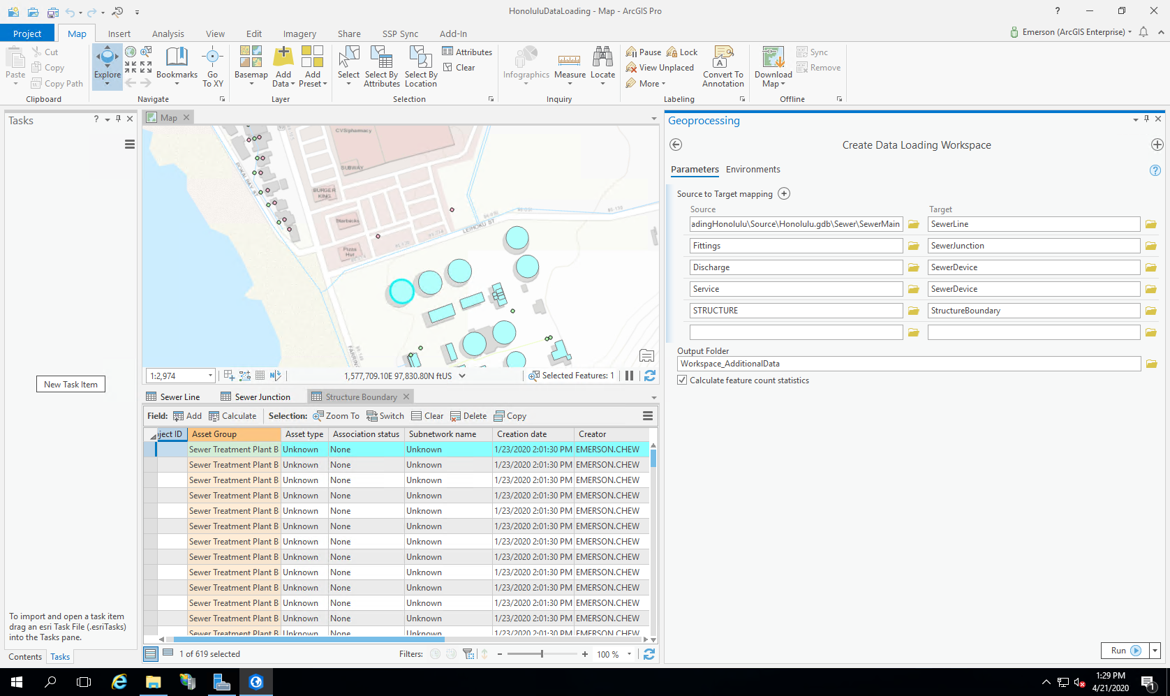Open the Project tab
The image size is (1170, 696).
tap(27, 34)
